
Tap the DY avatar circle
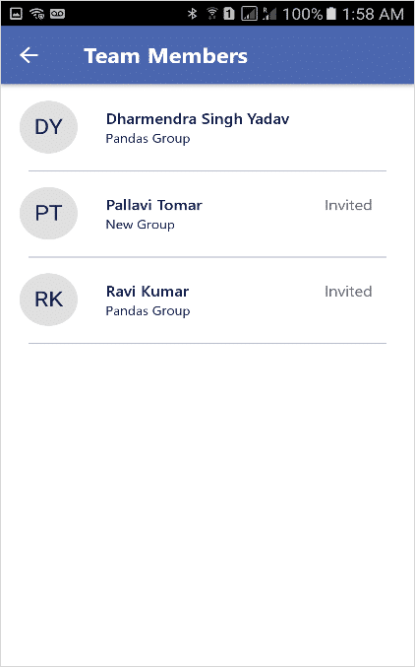pos(48,127)
